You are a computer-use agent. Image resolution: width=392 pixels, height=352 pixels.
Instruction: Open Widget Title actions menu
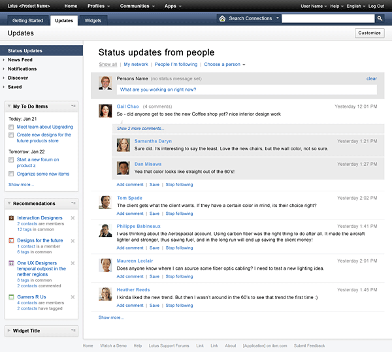coord(73,330)
